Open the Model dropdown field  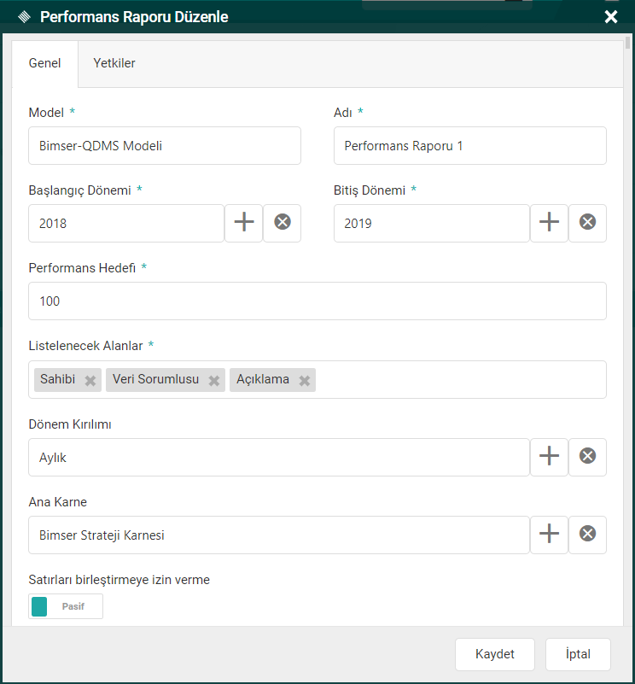165,146
